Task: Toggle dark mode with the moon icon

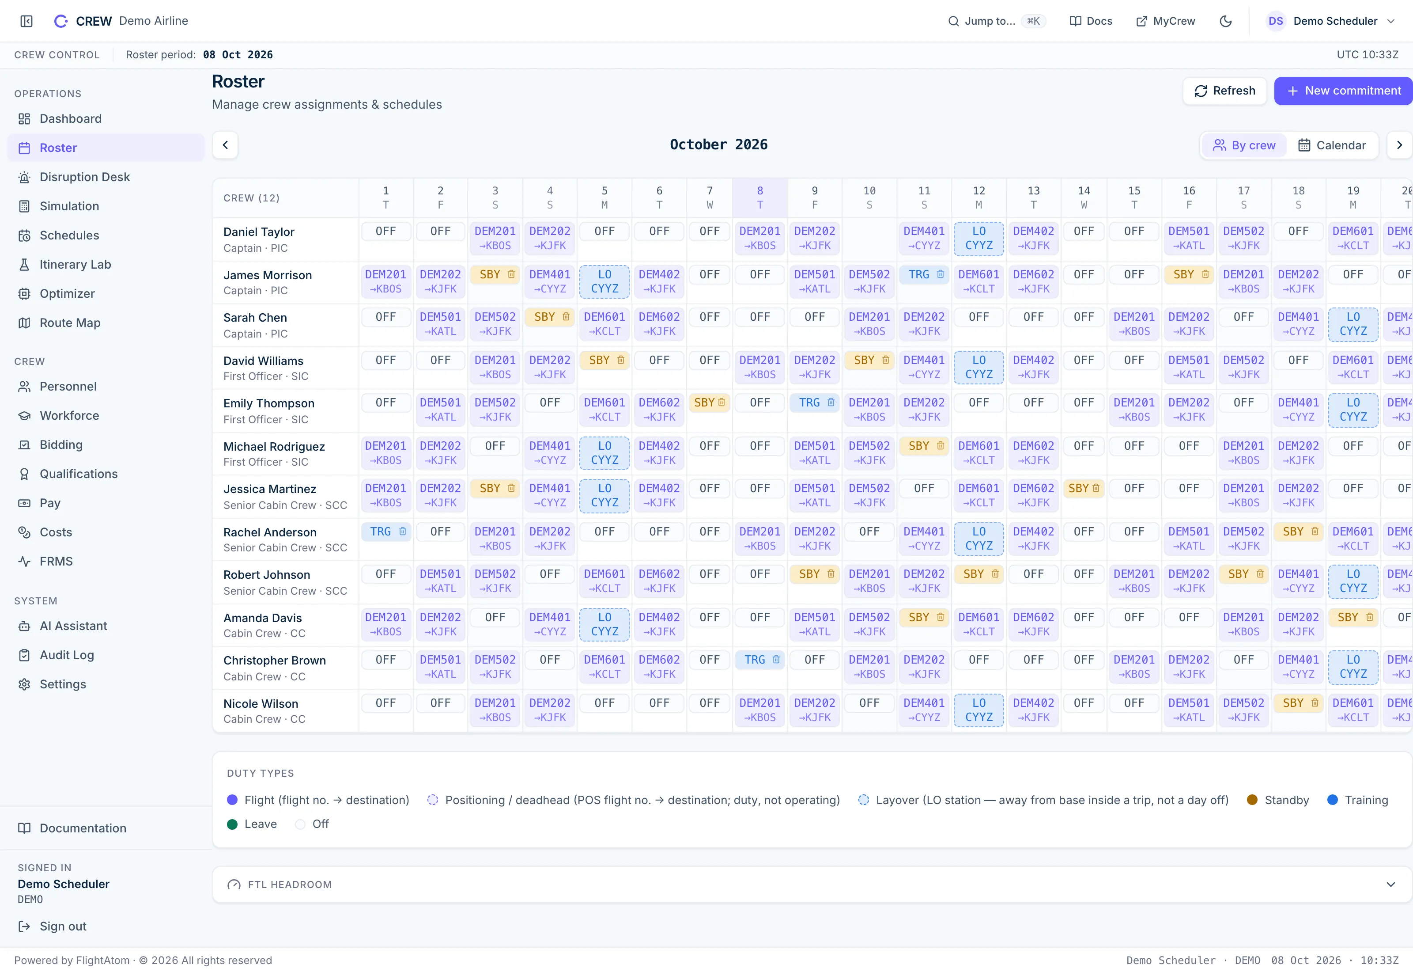Action: pyautogui.click(x=1226, y=21)
